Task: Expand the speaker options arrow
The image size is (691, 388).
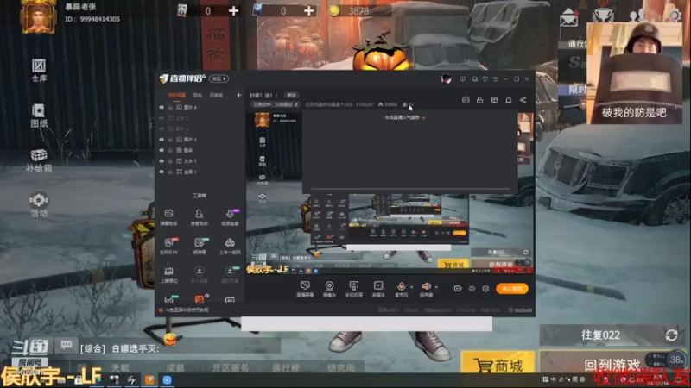Action: click(x=436, y=287)
